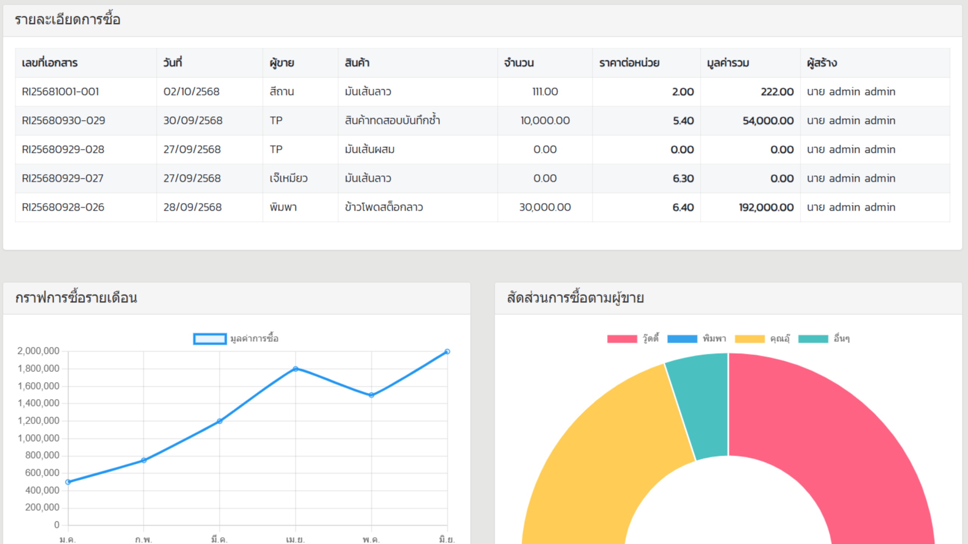Click the วันที่ column header
The height and width of the screenshot is (544, 968).
pyautogui.click(x=172, y=63)
